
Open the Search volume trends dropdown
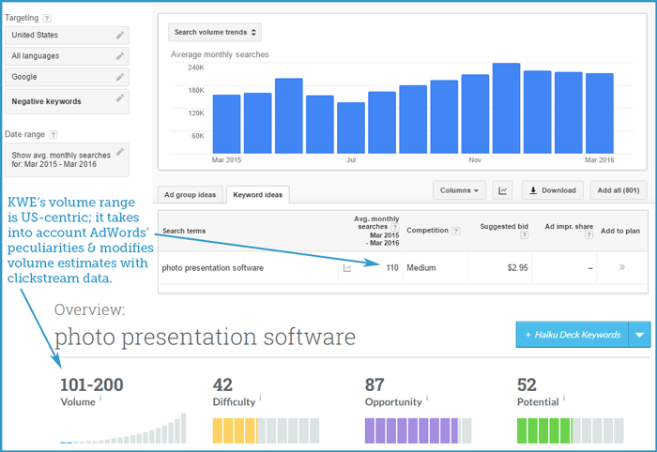215,33
